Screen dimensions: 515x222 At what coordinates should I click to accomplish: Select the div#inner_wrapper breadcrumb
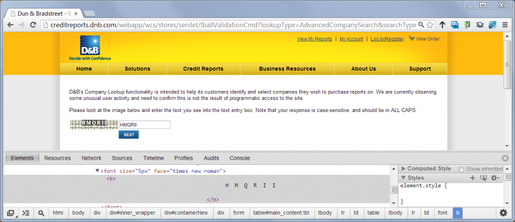(132, 213)
